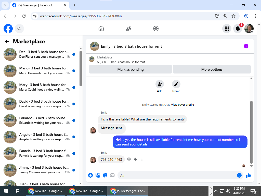Open the tab search dropdown chevron
Image resolution: width=261 pixels, height=196 pixels.
coord(5,5)
